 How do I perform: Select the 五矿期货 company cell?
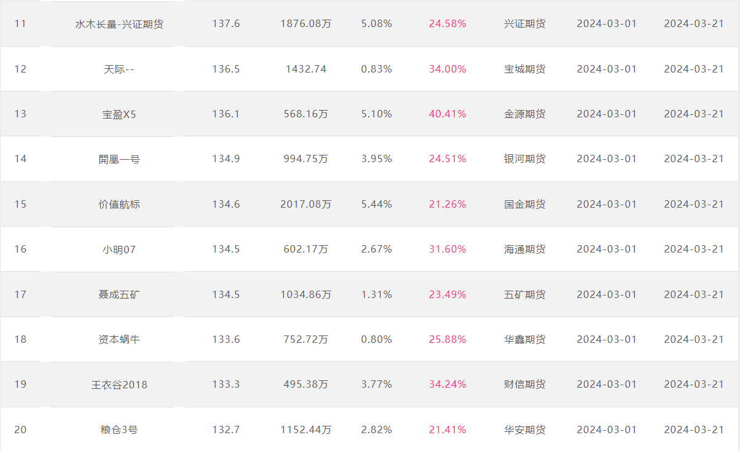(524, 294)
